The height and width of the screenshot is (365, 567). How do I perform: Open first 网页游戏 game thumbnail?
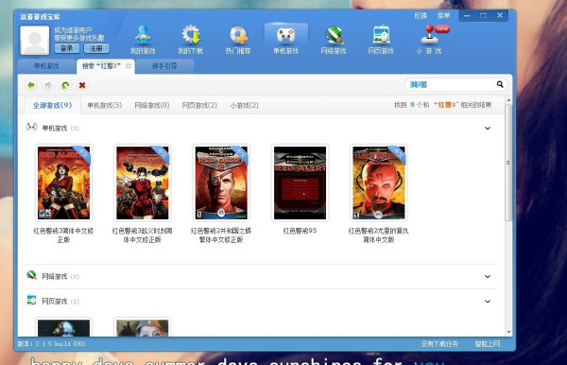pos(63,327)
